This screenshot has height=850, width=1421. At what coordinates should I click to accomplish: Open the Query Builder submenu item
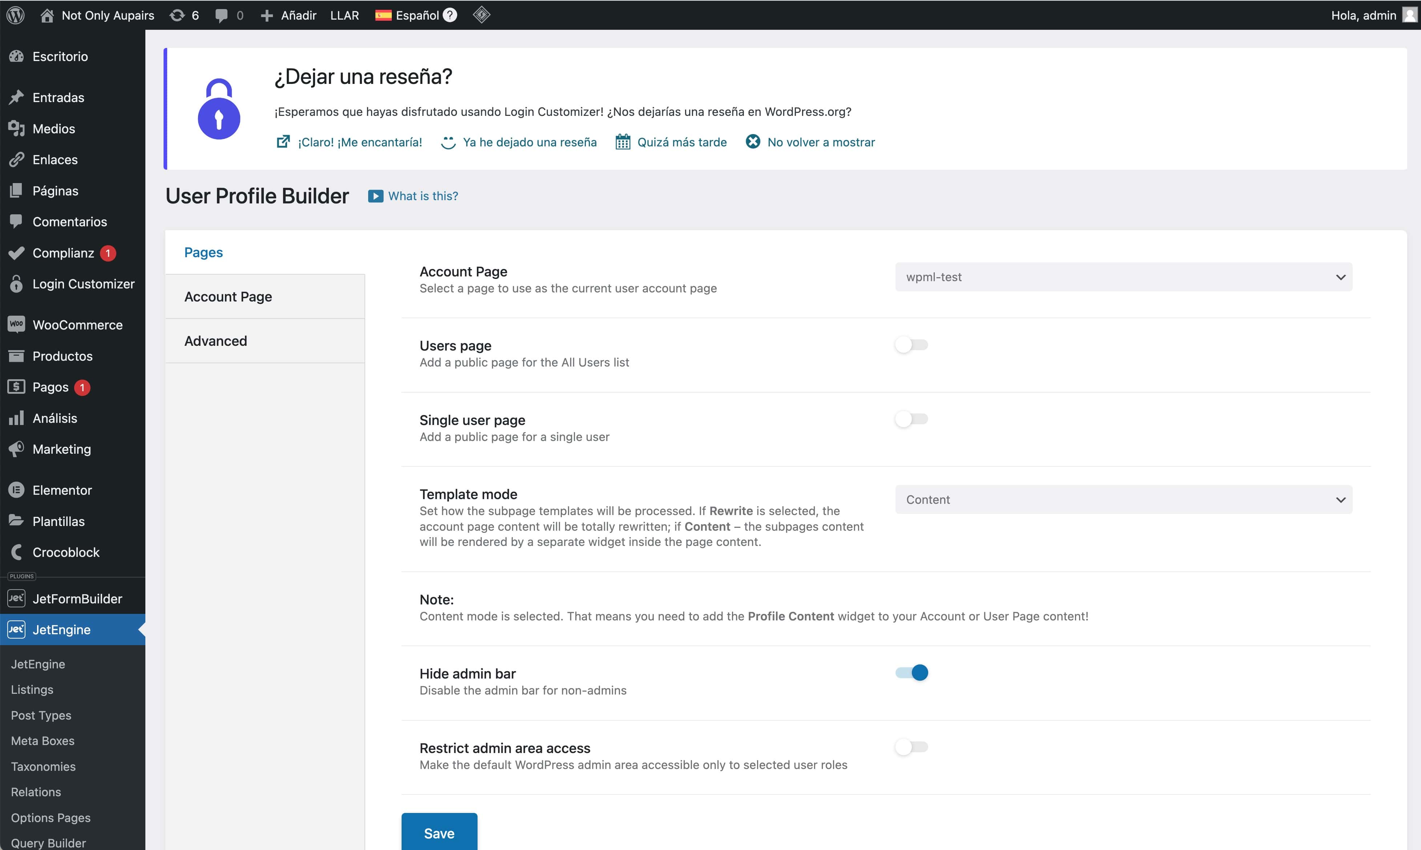(48, 843)
